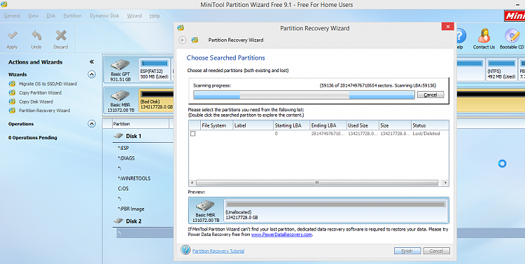
Task: Open the View menu
Action: tap(33, 15)
